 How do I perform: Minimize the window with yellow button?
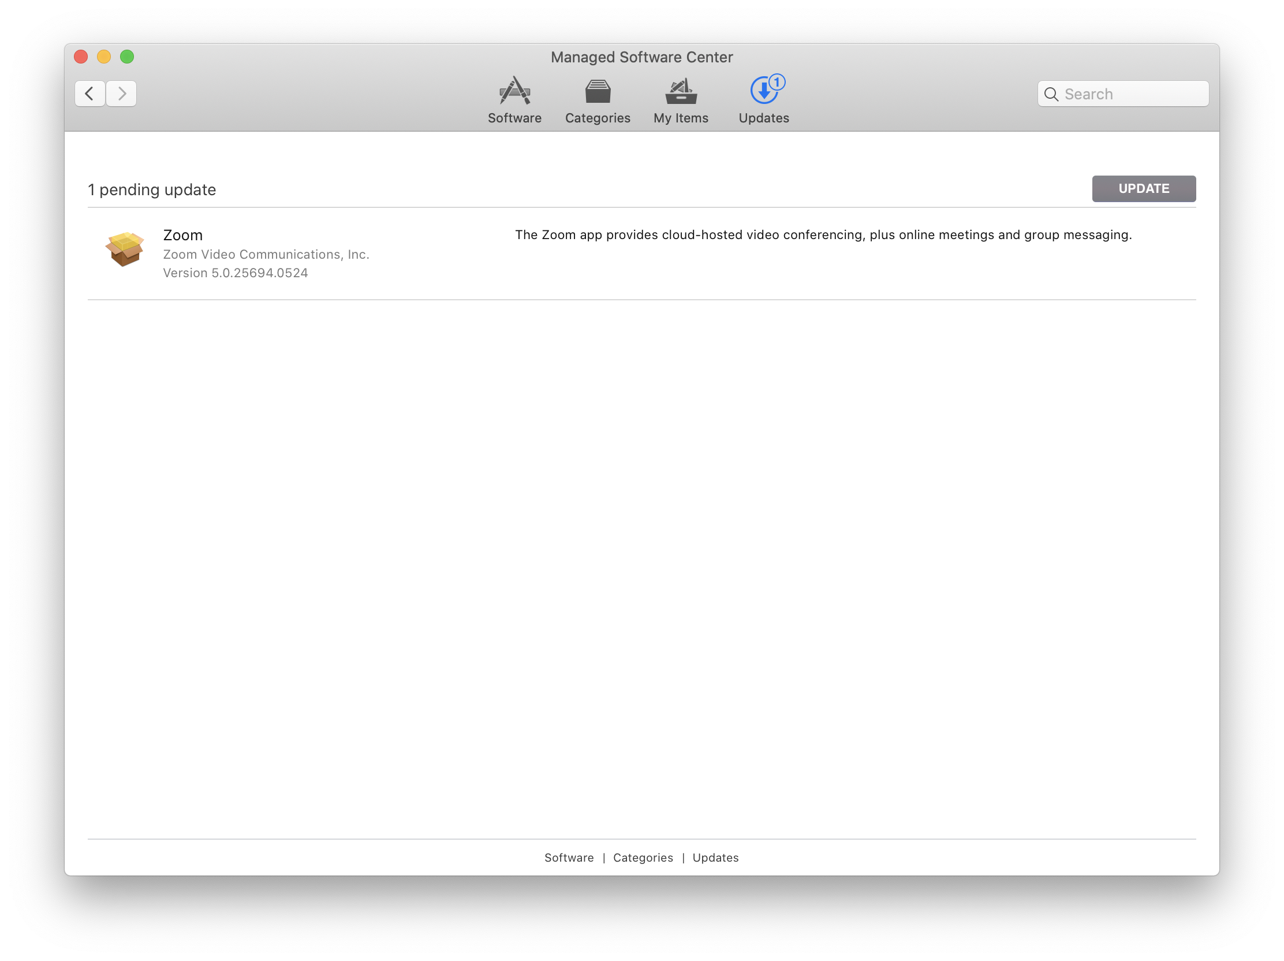(x=104, y=57)
